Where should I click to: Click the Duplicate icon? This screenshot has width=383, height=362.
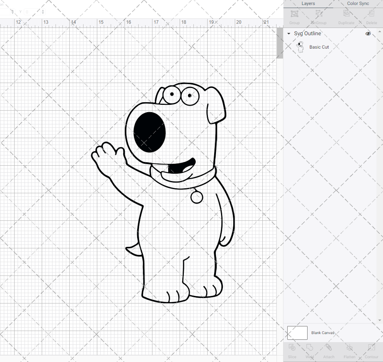346,16
